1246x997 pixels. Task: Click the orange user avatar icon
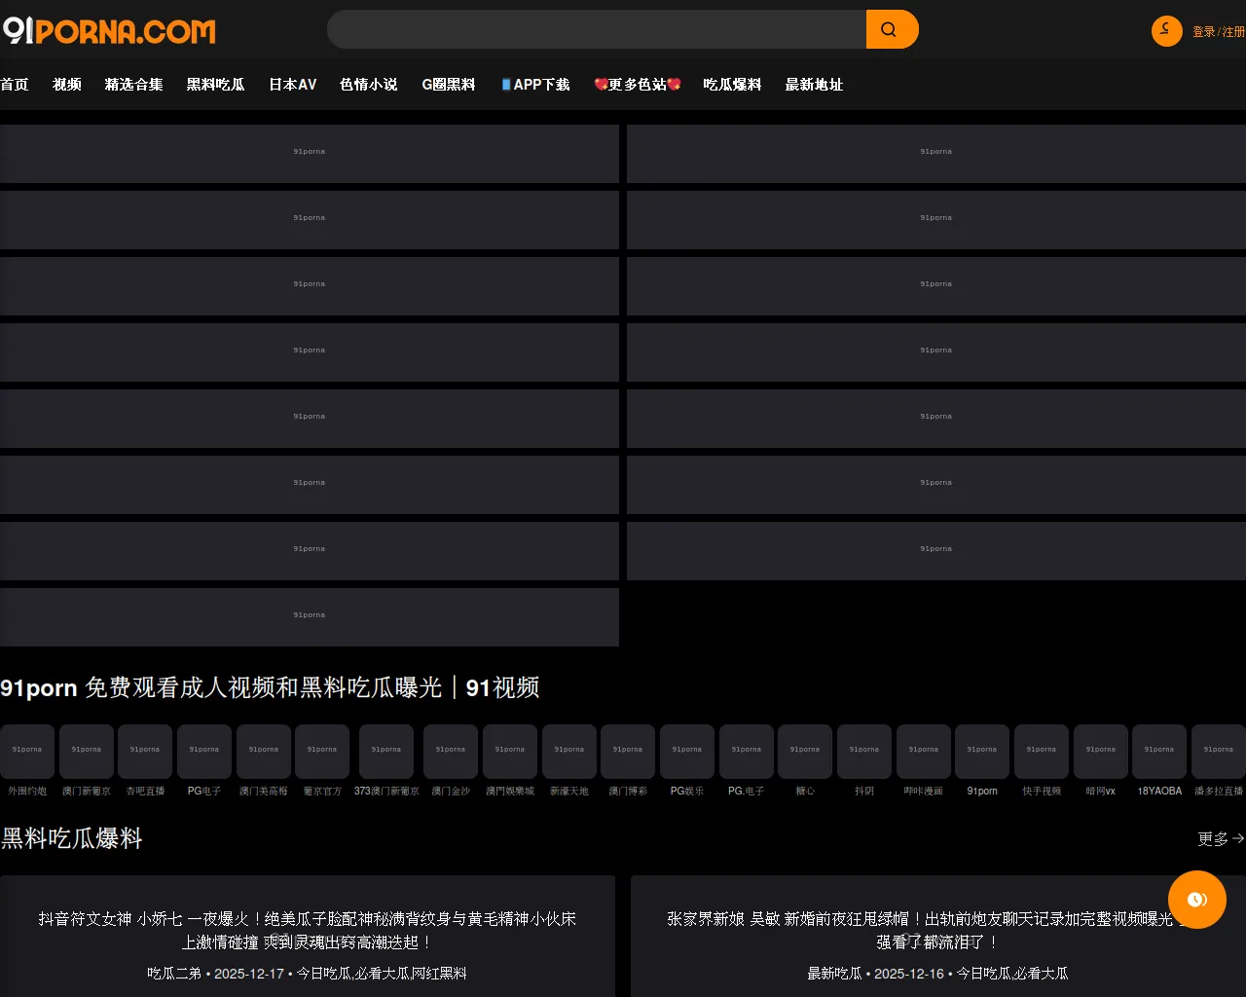pos(1166,31)
